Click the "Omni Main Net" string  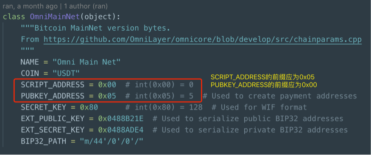pyautogui.click(x=86, y=62)
